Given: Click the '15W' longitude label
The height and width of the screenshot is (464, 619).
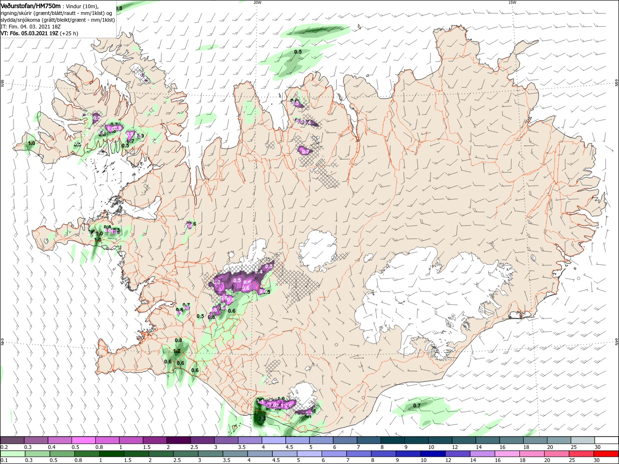Looking at the screenshot, I should 512,2.
